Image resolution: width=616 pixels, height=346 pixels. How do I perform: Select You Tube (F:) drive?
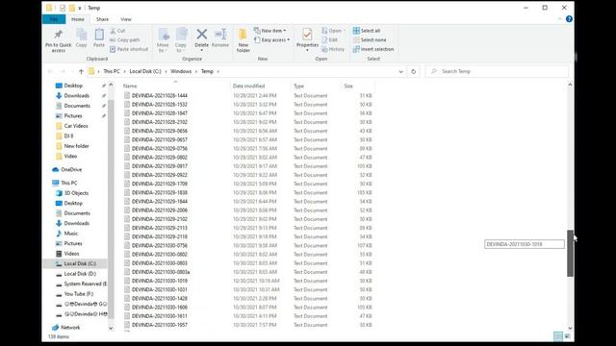click(74, 294)
